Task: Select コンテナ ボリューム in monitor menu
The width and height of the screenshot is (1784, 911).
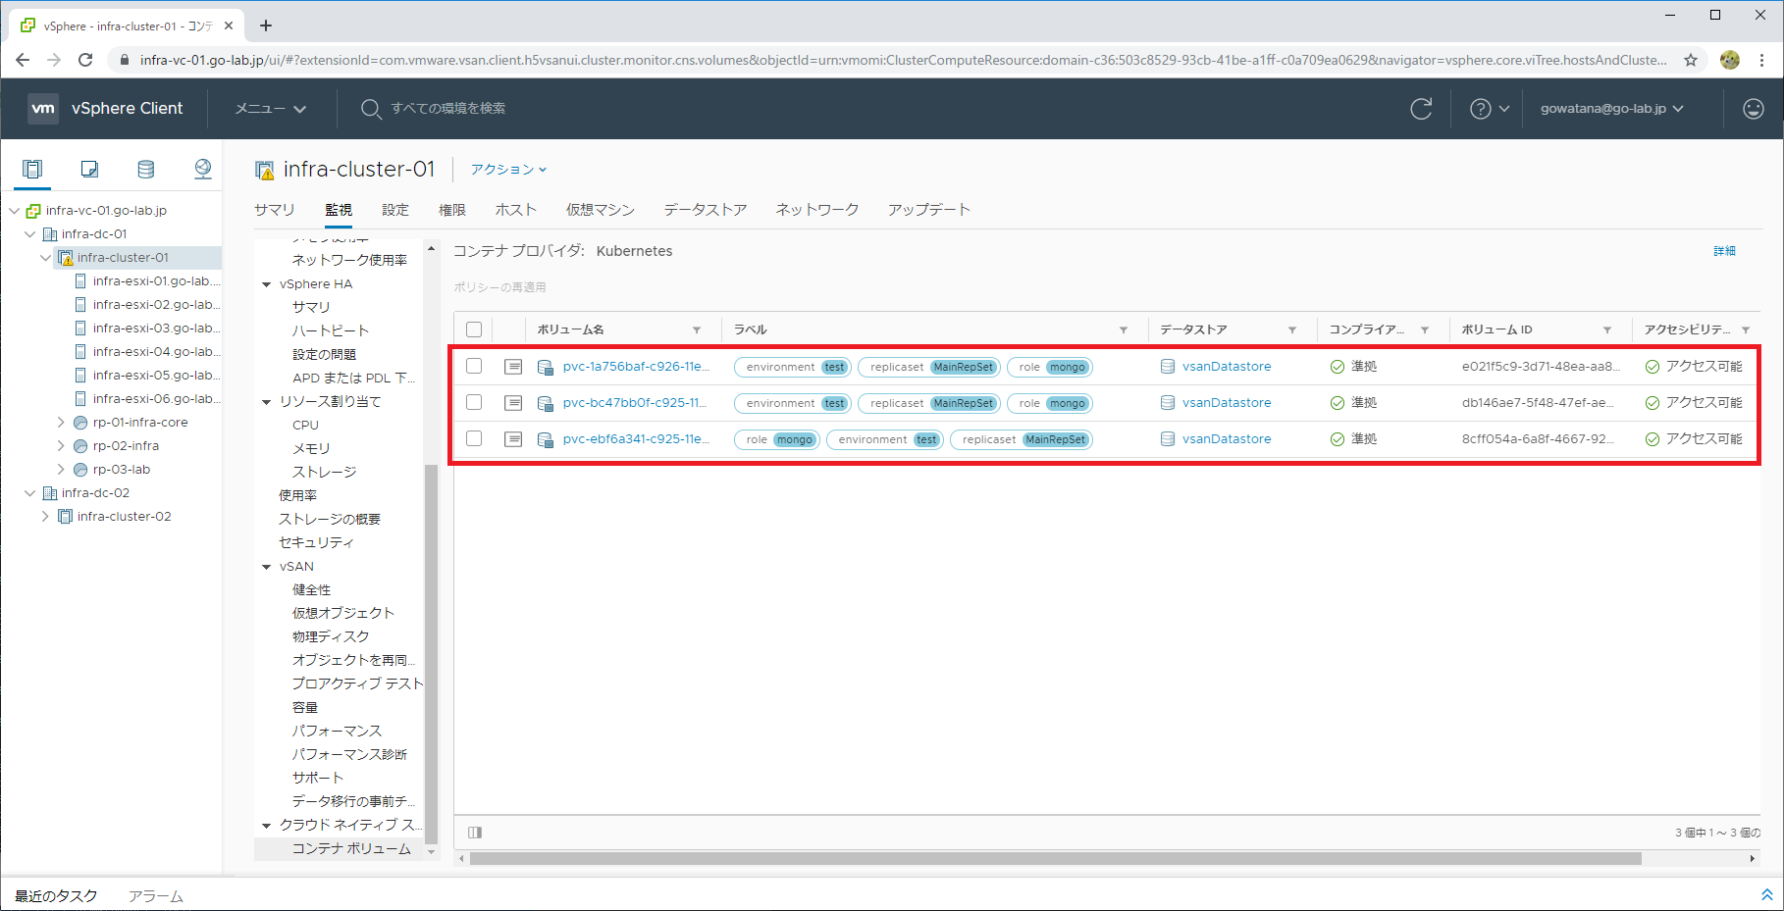Action: click(351, 849)
